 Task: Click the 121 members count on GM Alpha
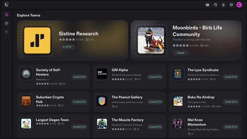point(137,79)
